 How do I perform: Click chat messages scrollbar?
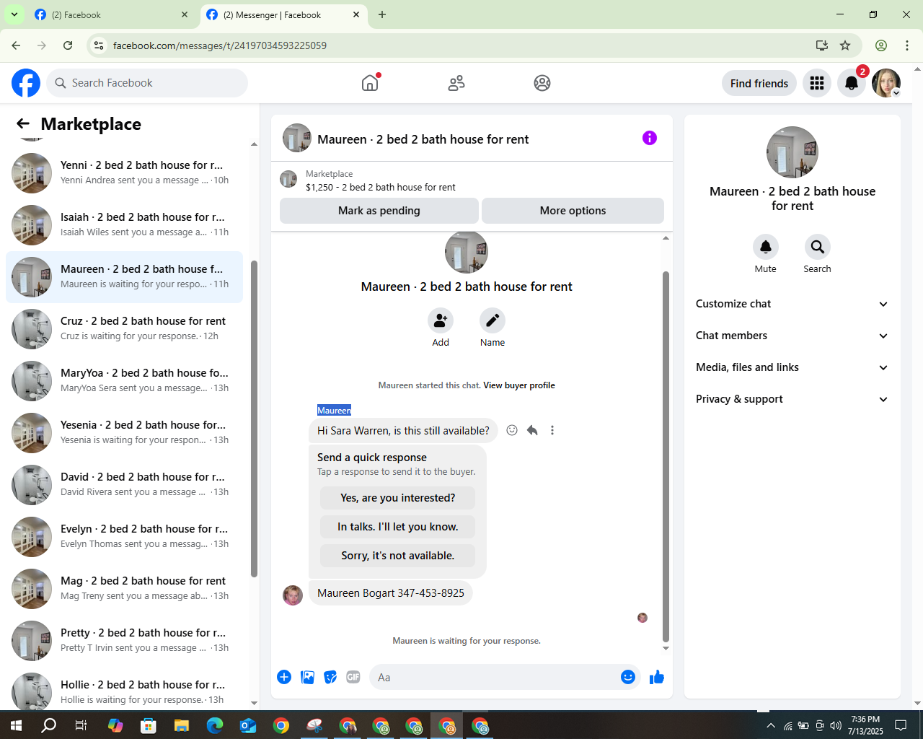[666, 456]
